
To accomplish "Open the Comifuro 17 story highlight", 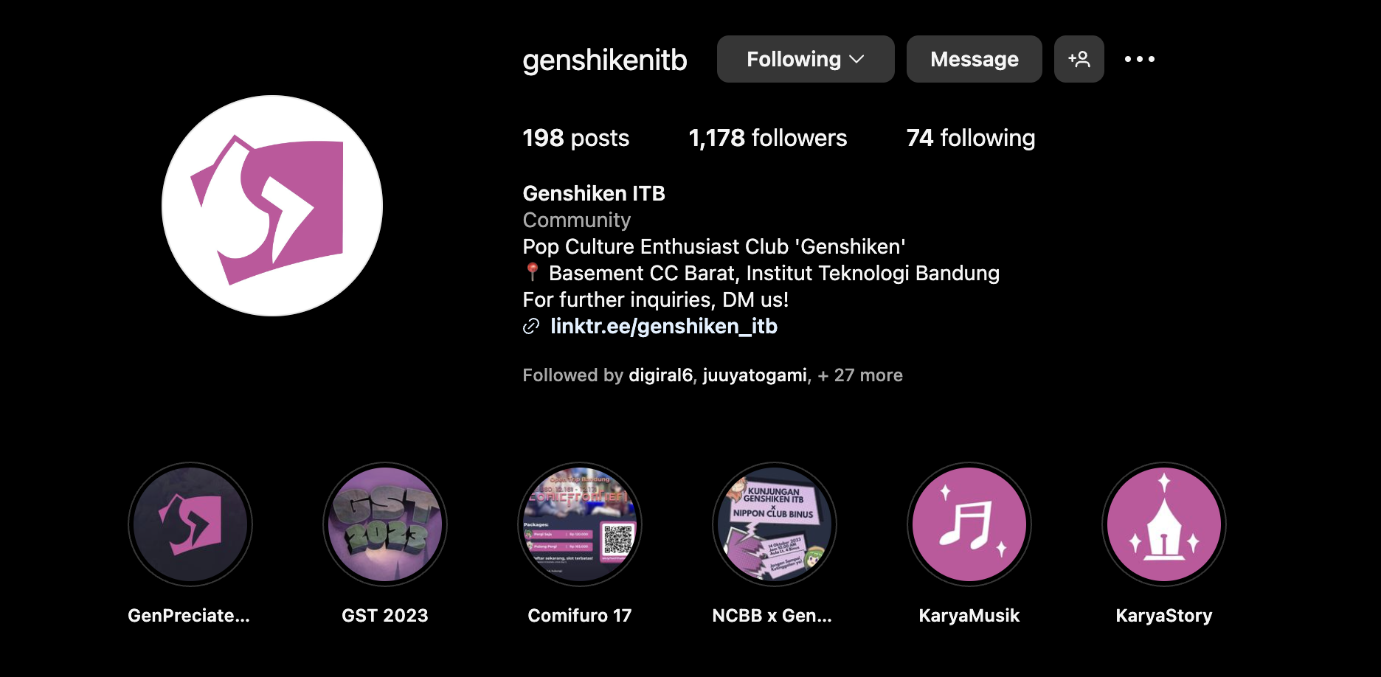I will [580, 524].
